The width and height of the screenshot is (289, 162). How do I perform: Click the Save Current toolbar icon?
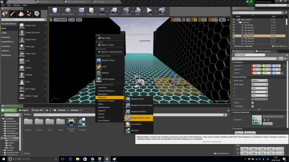click(x=55, y=12)
